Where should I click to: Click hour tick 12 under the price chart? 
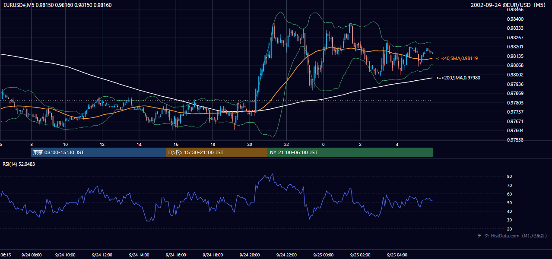(x=102, y=144)
